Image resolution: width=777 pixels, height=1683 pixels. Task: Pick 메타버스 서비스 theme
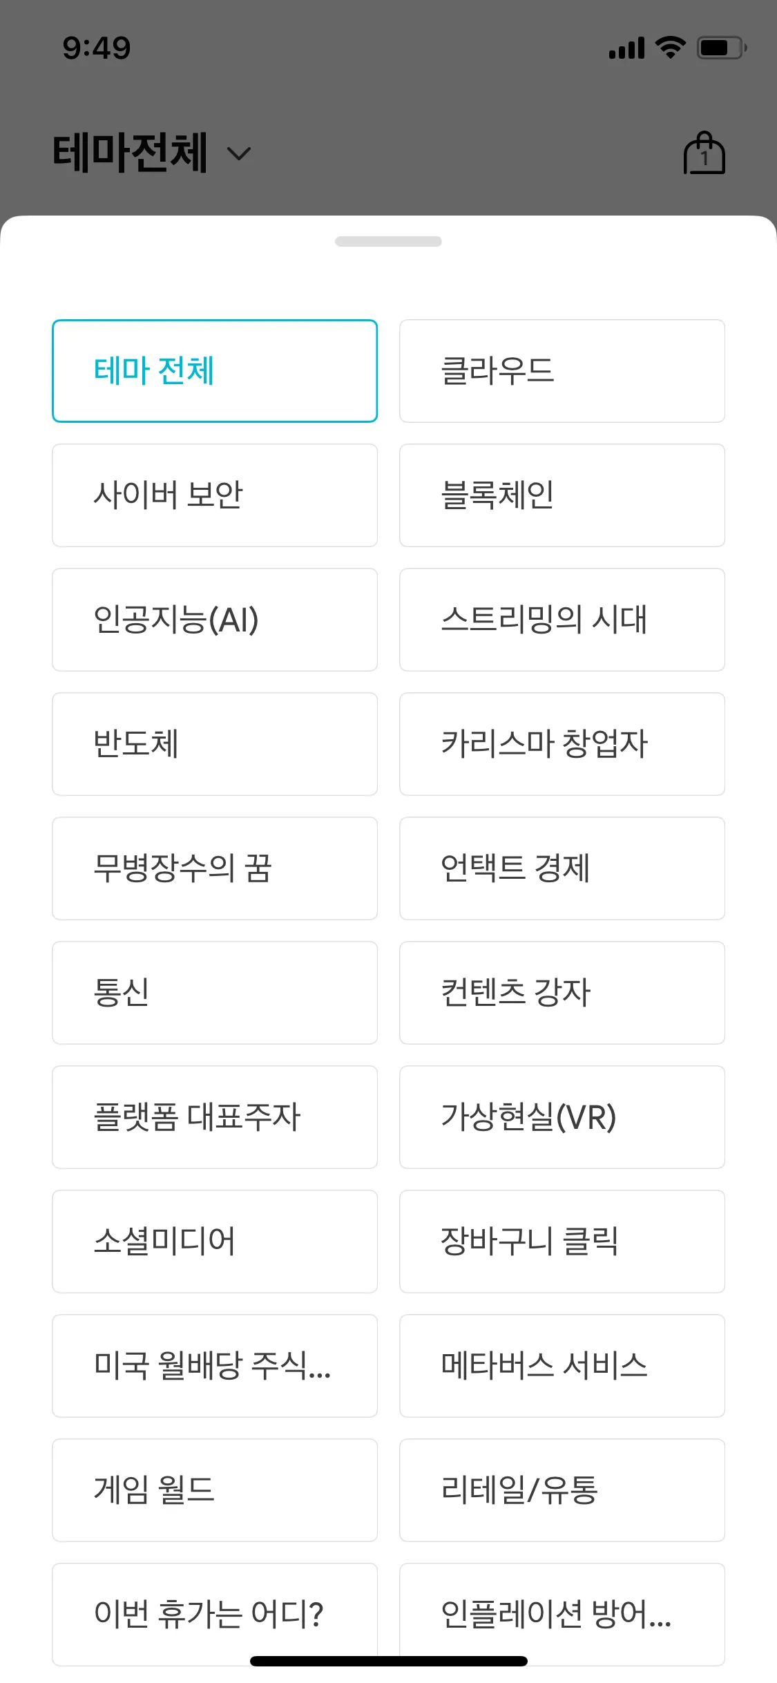[x=562, y=1366]
